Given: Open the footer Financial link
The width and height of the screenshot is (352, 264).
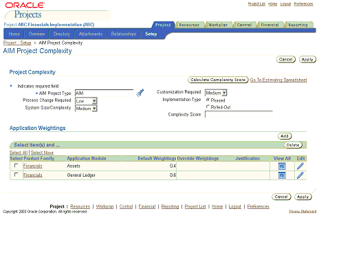Looking at the screenshot, I should coord(147,206).
